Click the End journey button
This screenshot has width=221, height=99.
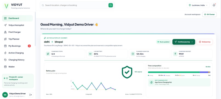[x=205, y=42]
